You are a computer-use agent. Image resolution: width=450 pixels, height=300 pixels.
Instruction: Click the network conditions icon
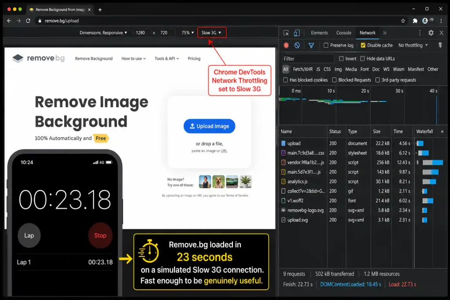tap(440, 45)
